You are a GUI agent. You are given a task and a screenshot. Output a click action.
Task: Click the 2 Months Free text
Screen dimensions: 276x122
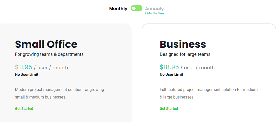154,13
